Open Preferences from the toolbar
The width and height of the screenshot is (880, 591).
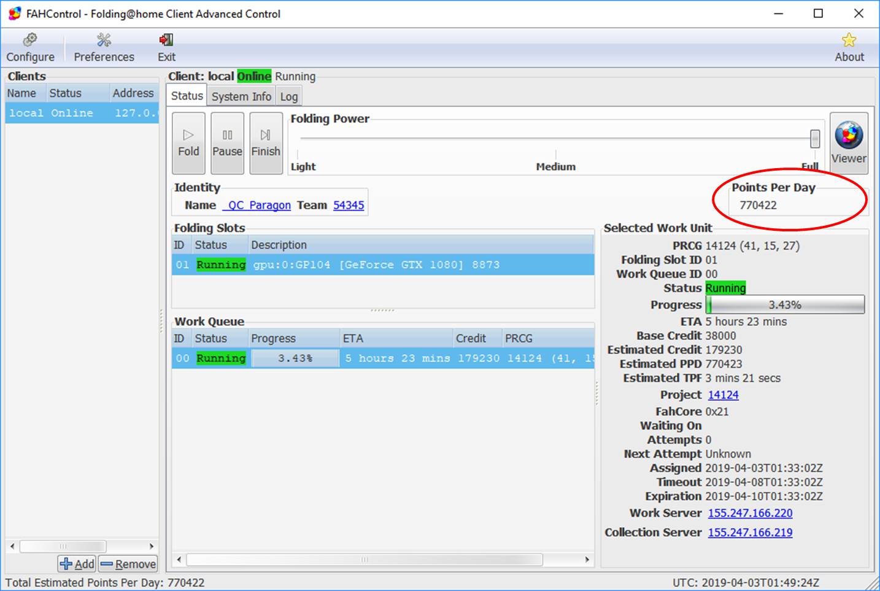(104, 48)
